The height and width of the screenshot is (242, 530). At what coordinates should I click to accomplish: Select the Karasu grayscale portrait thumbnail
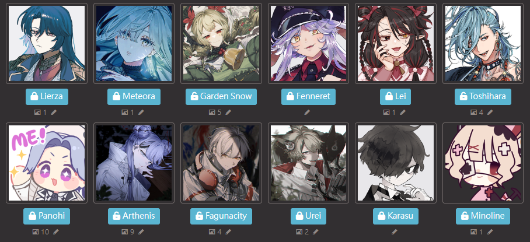coord(396,163)
